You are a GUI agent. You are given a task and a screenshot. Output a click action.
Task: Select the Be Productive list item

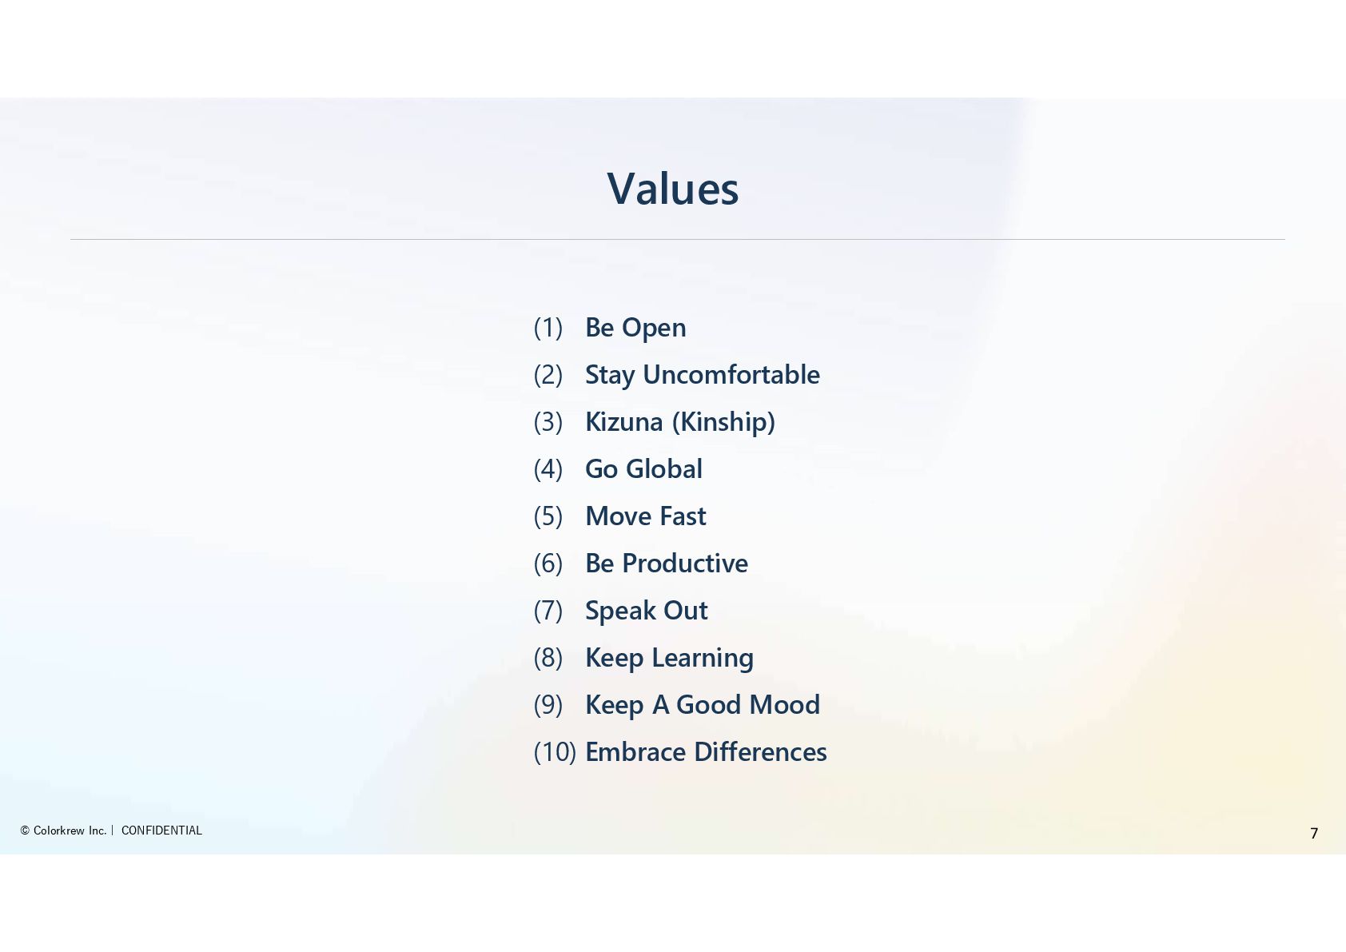tap(666, 564)
